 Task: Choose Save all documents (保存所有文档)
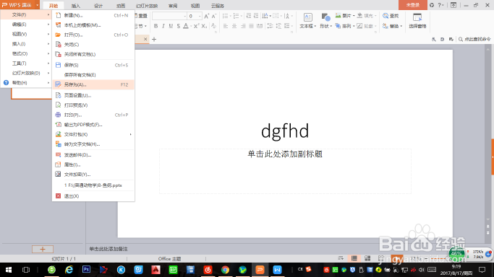pos(93,75)
